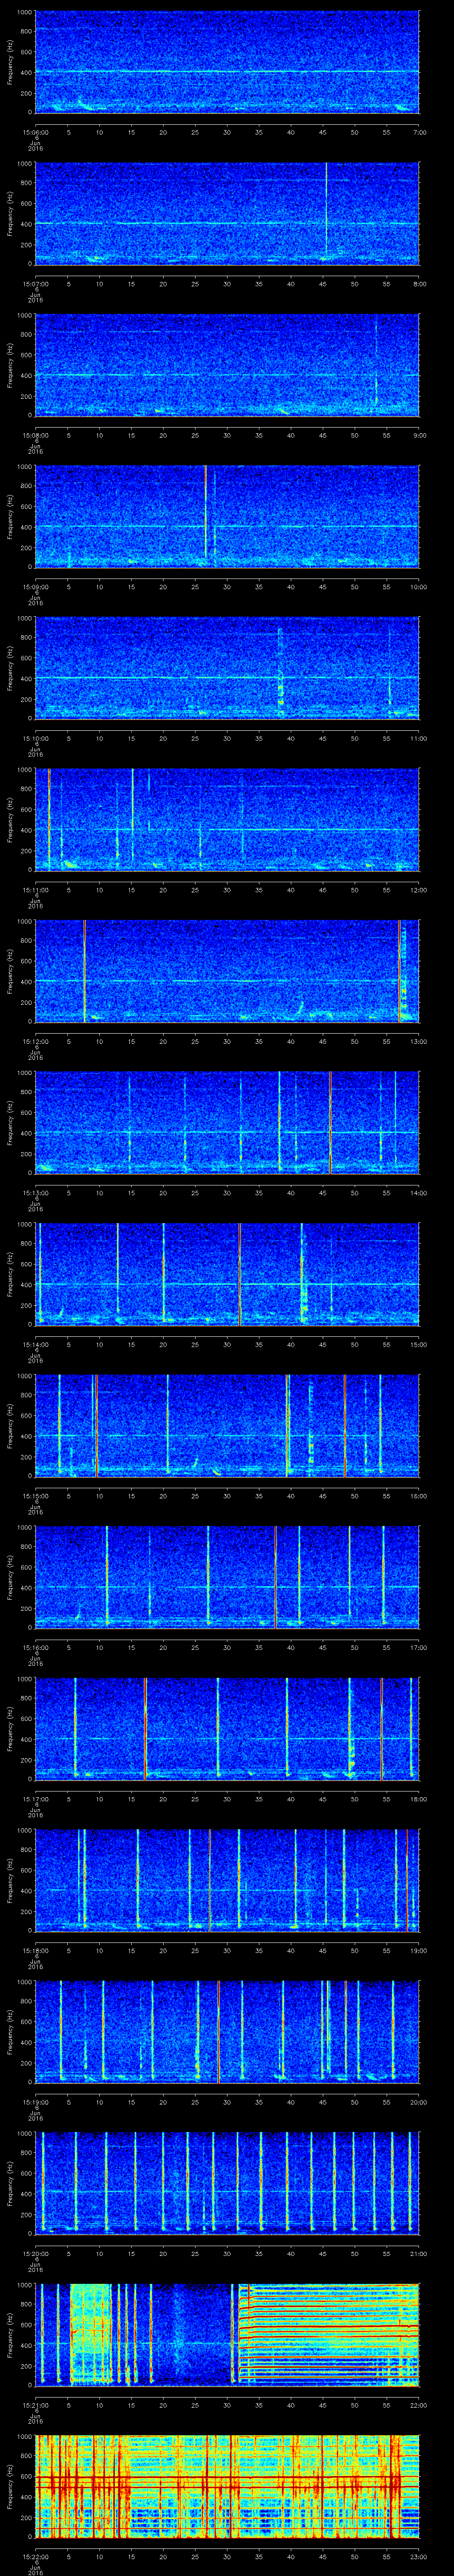Select the spectrogram panel starting at 15:13:00
The width and height of the screenshot is (454, 2576).
click(227, 1123)
